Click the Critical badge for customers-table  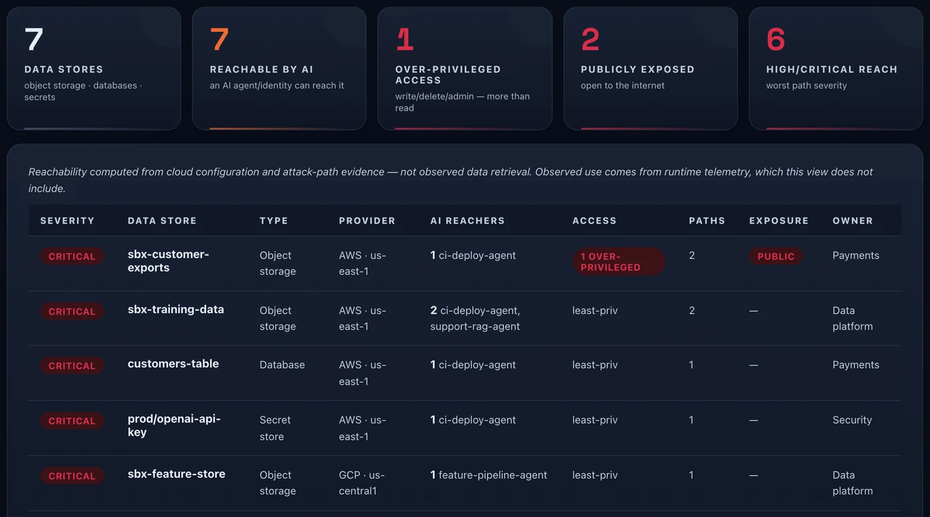pos(72,366)
